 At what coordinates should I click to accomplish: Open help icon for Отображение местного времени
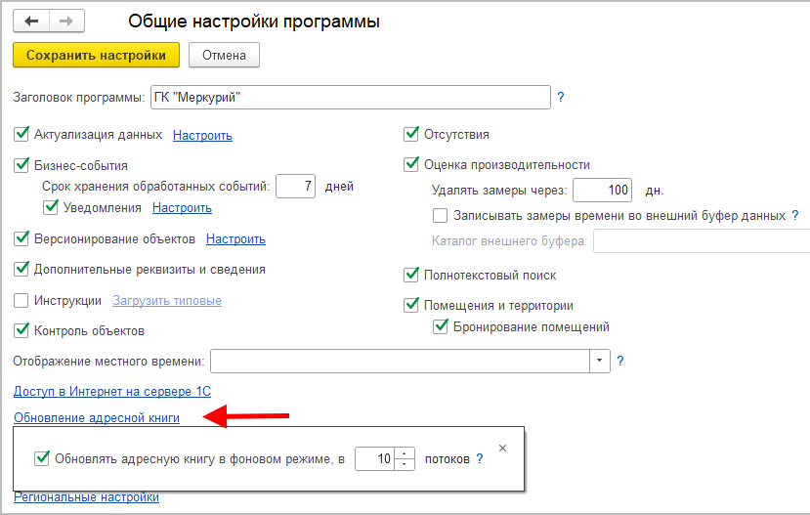619,361
